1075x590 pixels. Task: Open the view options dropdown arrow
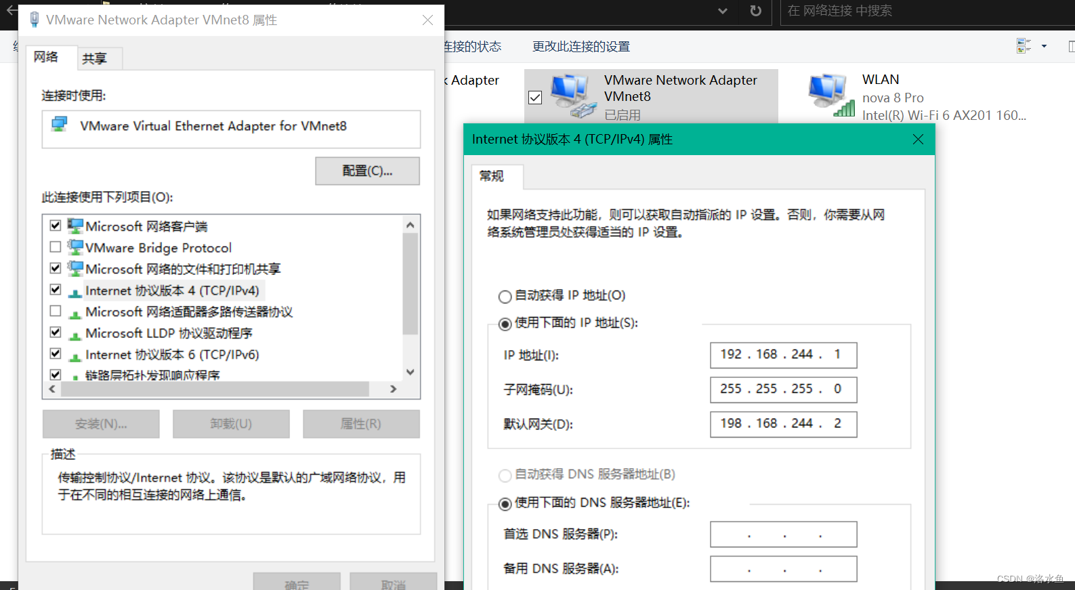click(1044, 46)
